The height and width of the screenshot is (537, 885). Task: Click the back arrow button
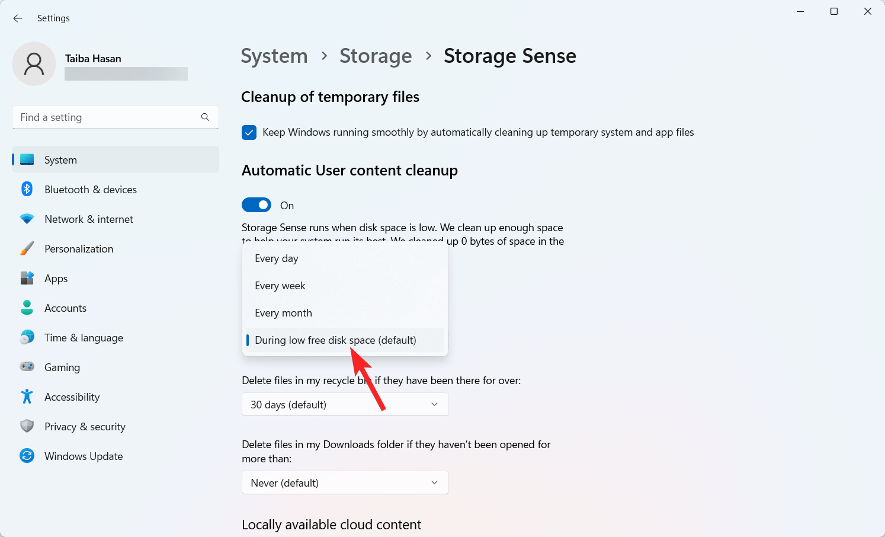(x=17, y=18)
